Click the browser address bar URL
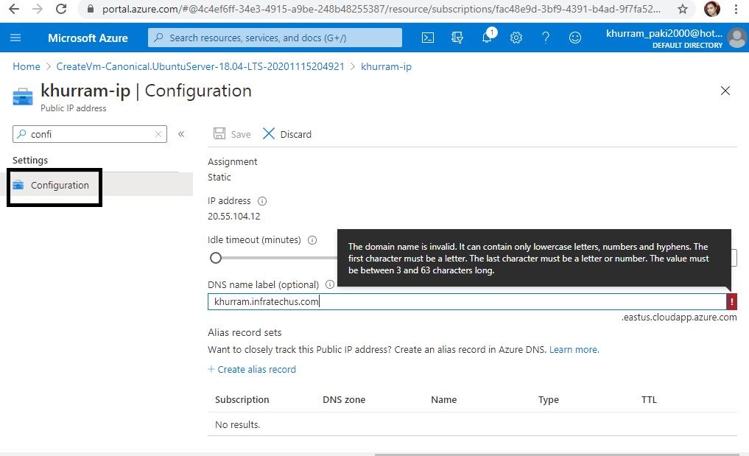 [381, 9]
